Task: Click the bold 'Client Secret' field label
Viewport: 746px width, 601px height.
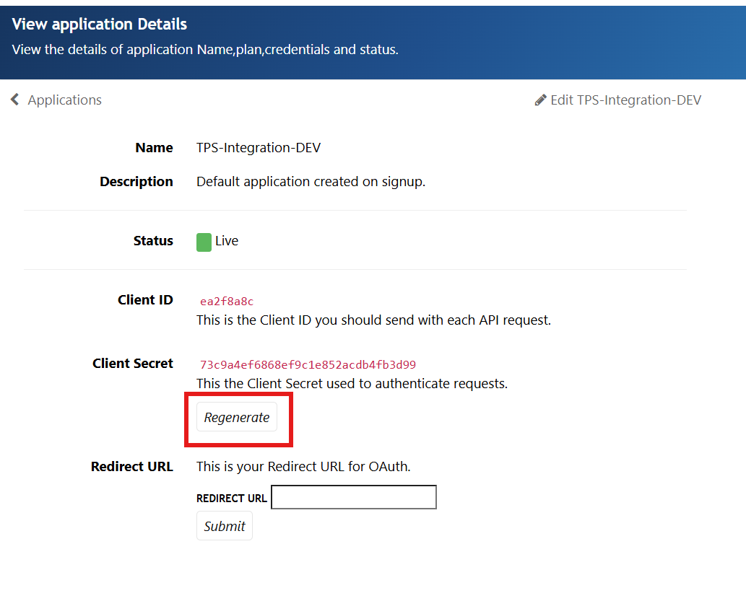Action: pyautogui.click(x=133, y=364)
